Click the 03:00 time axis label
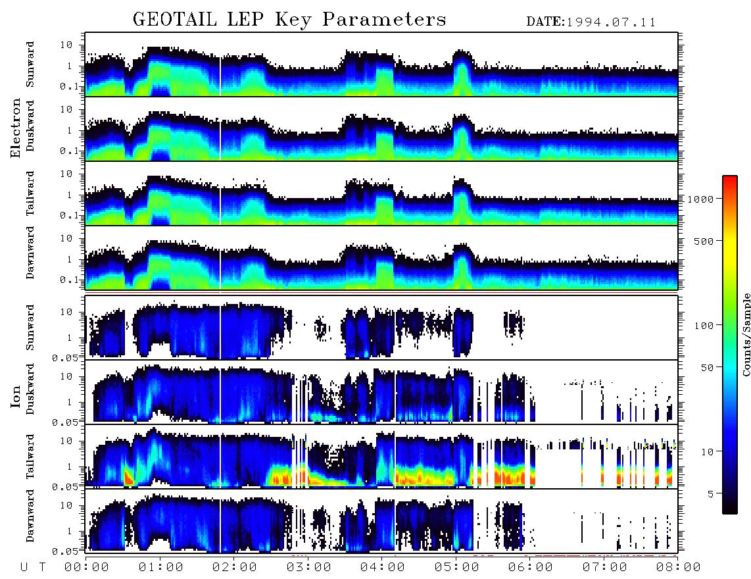Viewport: 751px width, 579px height. (309, 567)
